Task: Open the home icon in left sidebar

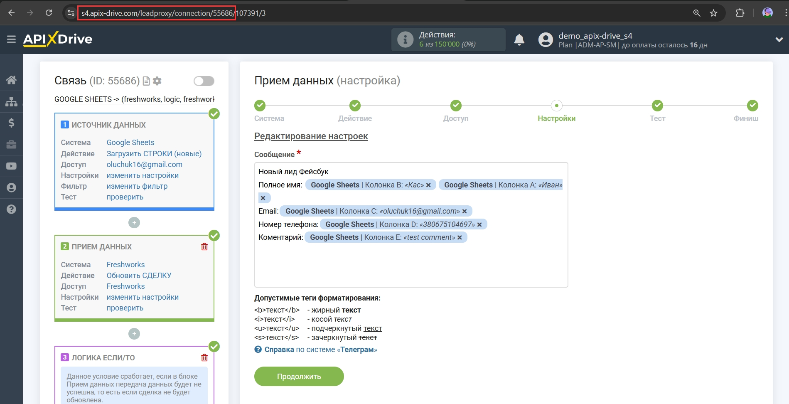Action: point(11,80)
